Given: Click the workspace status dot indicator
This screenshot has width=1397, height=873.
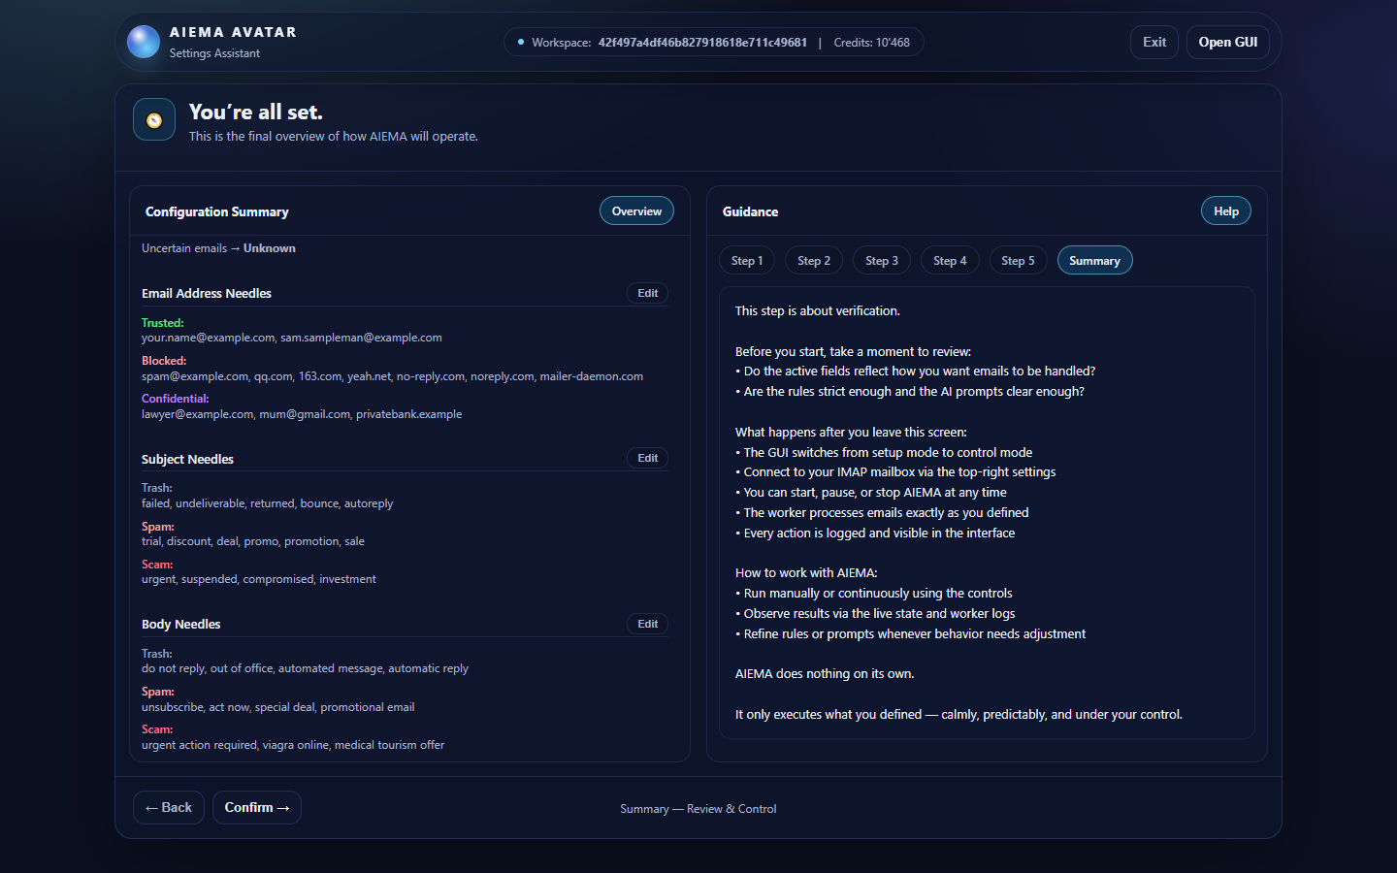Looking at the screenshot, I should (x=521, y=42).
